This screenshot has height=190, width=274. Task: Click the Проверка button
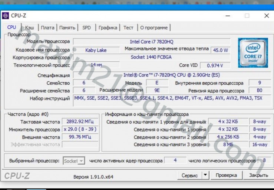point(226,175)
